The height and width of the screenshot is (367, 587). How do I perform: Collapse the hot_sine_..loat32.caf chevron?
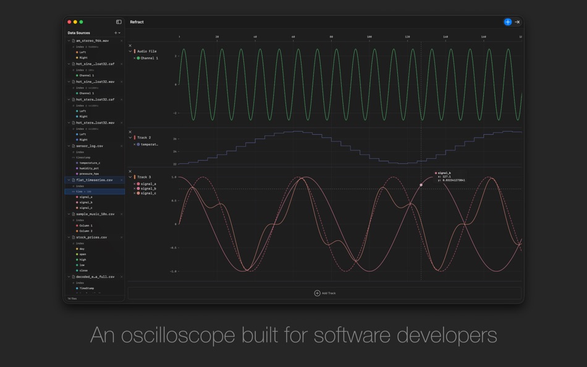(69, 64)
